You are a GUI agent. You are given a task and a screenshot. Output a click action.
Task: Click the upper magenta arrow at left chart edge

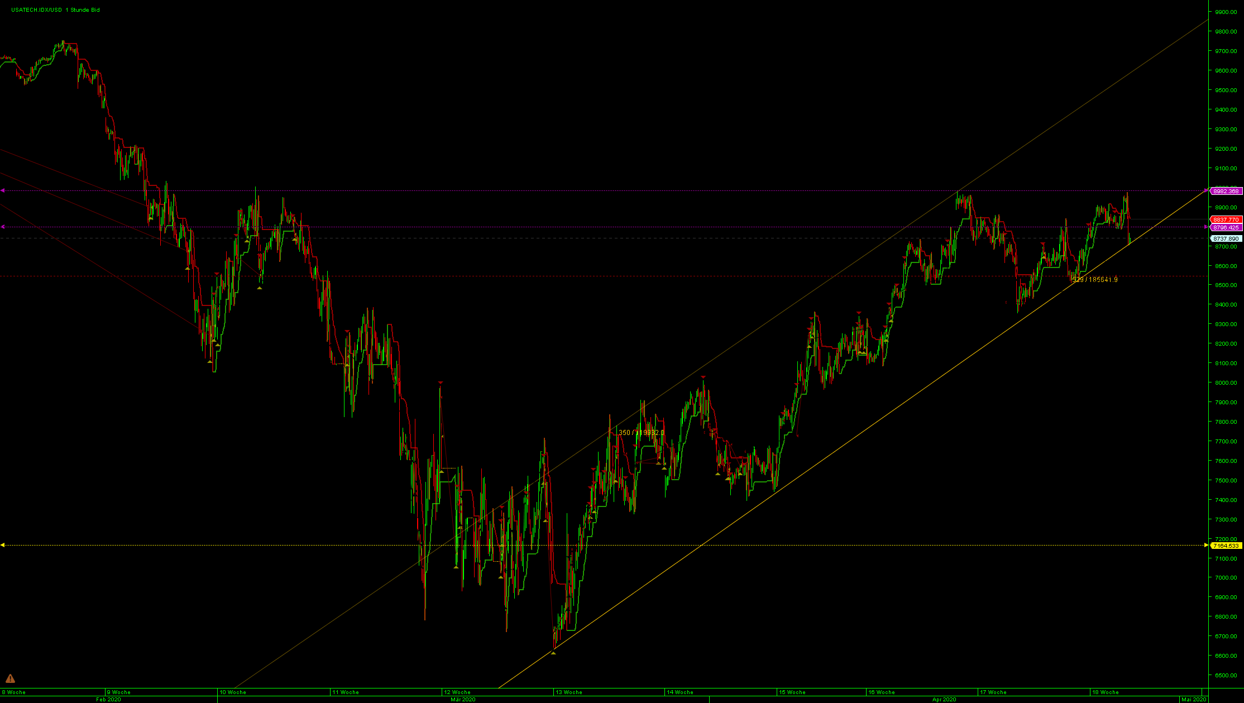click(x=3, y=190)
